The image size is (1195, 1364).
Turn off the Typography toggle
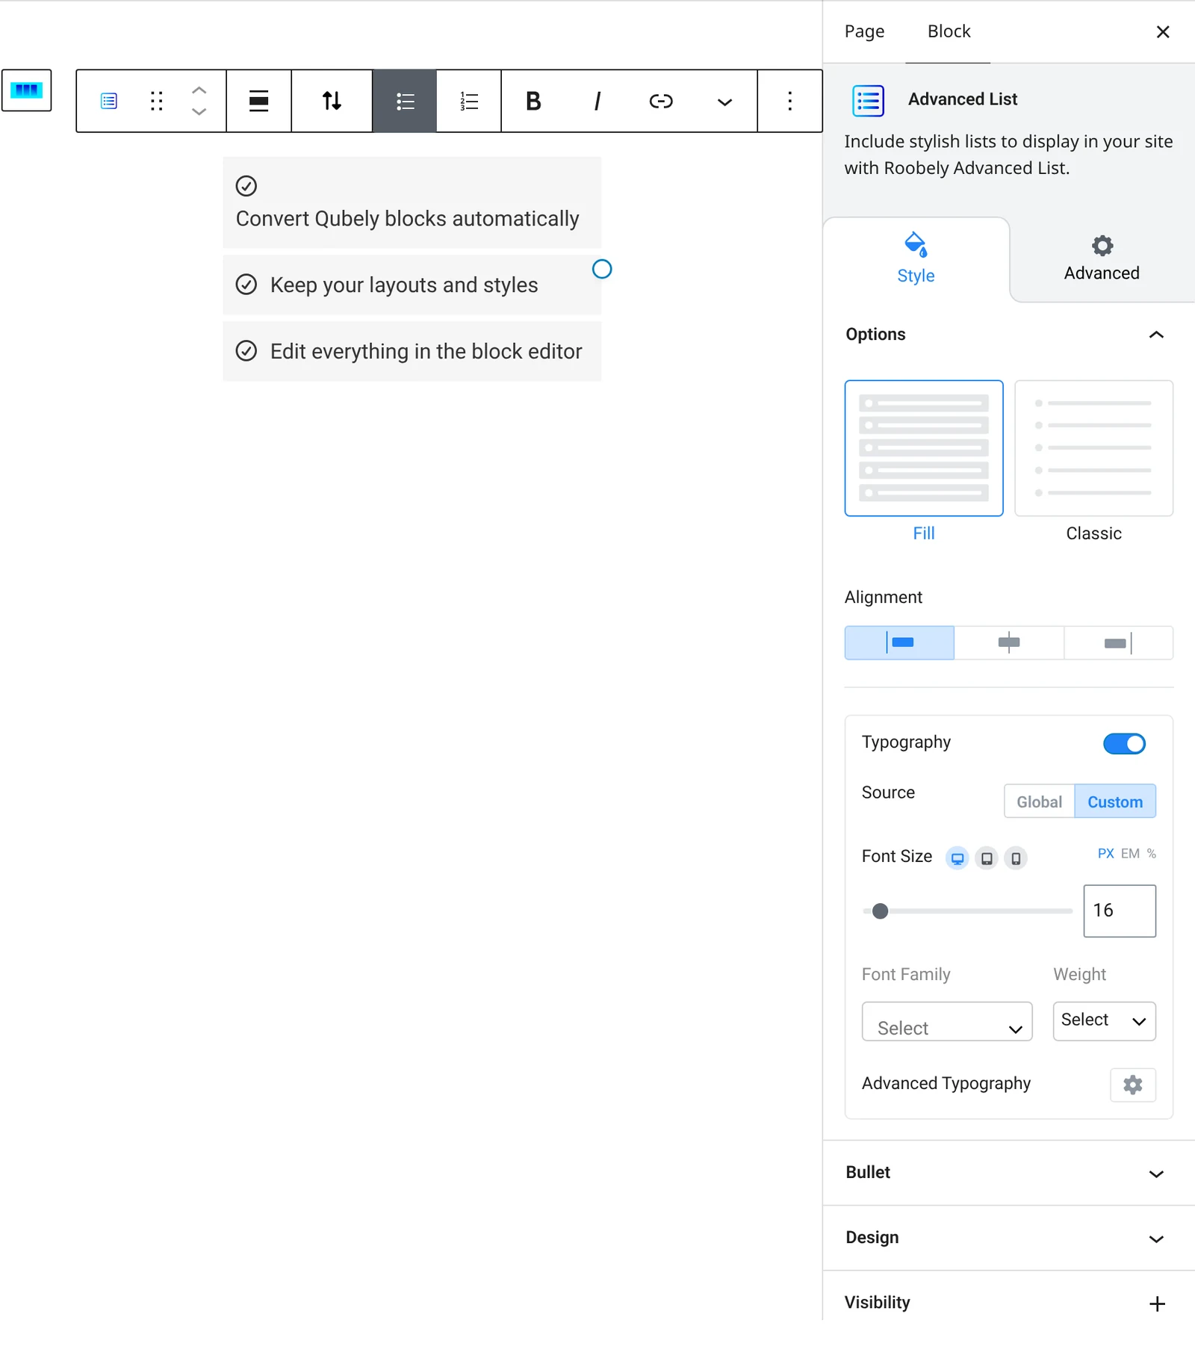[1124, 743]
